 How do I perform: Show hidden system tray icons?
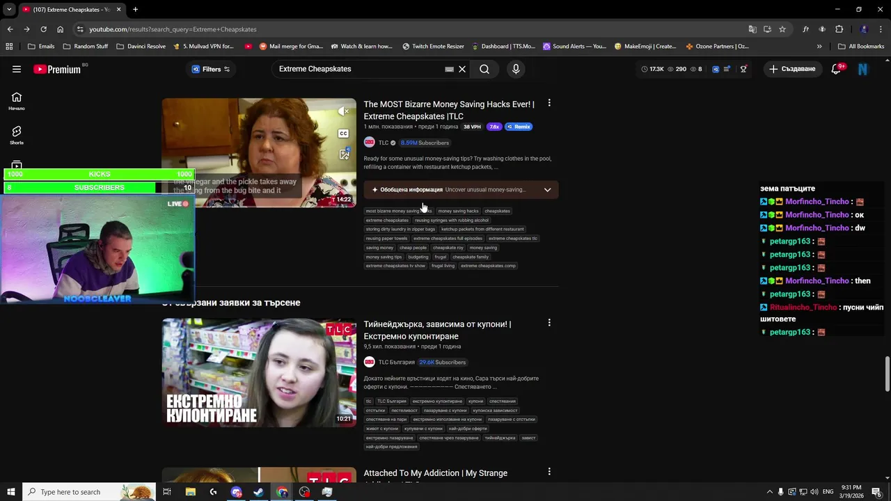tap(768, 492)
